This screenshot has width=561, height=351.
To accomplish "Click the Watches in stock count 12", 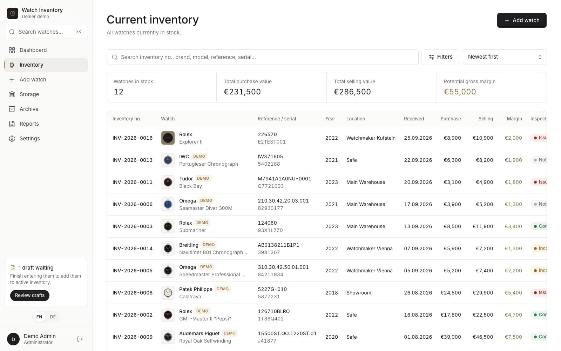I will (x=119, y=92).
